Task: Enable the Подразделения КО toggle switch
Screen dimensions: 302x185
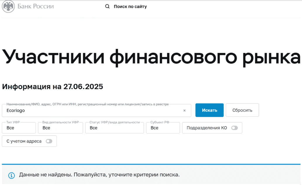Action: (x=234, y=128)
